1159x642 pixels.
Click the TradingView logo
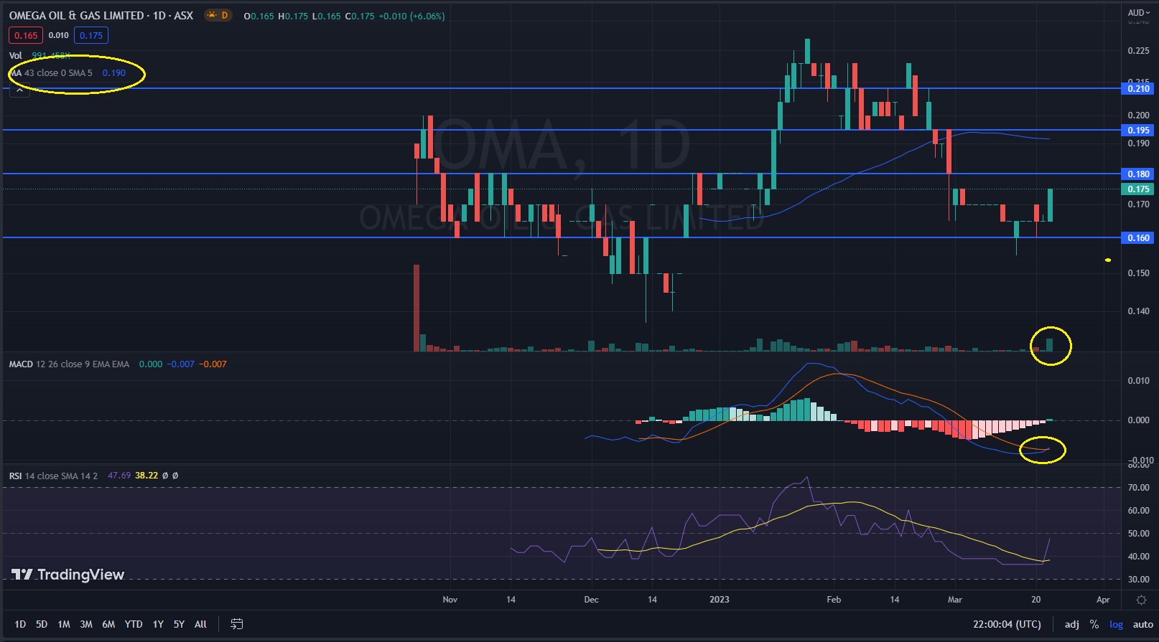click(68, 575)
